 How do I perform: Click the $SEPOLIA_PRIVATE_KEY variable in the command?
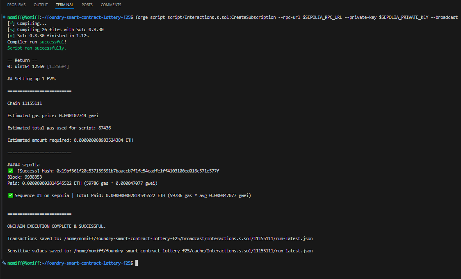point(404,17)
